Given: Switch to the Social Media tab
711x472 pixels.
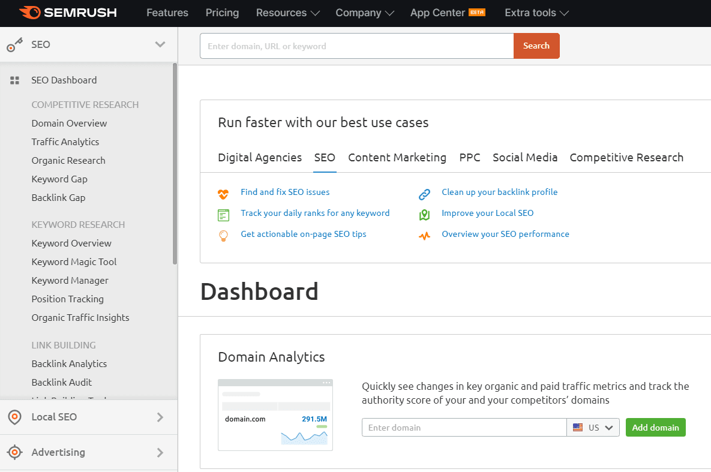Looking at the screenshot, I should click(525, 157).
